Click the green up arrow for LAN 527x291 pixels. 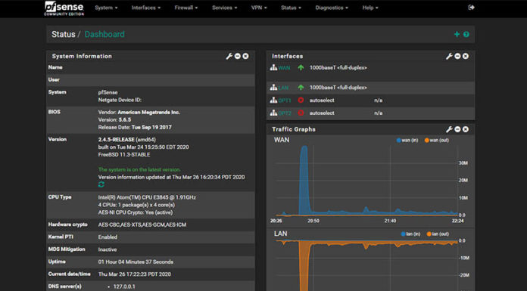(x=301, y=88)
